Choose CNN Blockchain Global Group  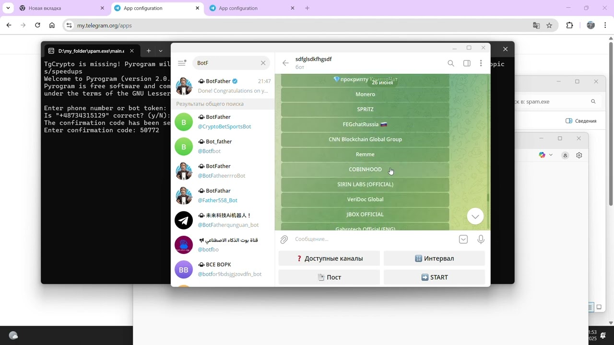(365, 139)
